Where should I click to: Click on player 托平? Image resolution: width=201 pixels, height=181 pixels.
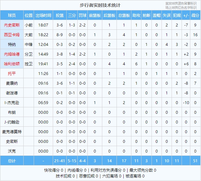point(12,73)
